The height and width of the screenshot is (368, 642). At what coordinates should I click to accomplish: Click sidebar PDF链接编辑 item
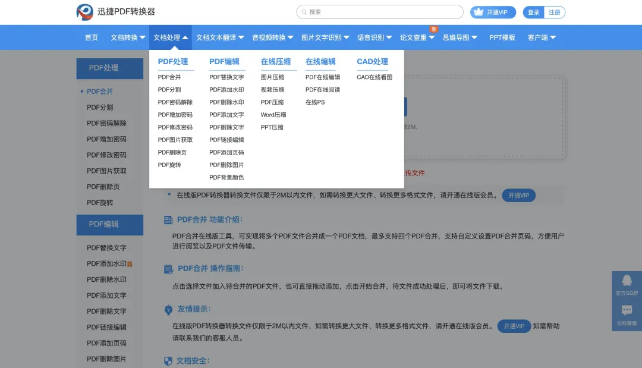106,328
